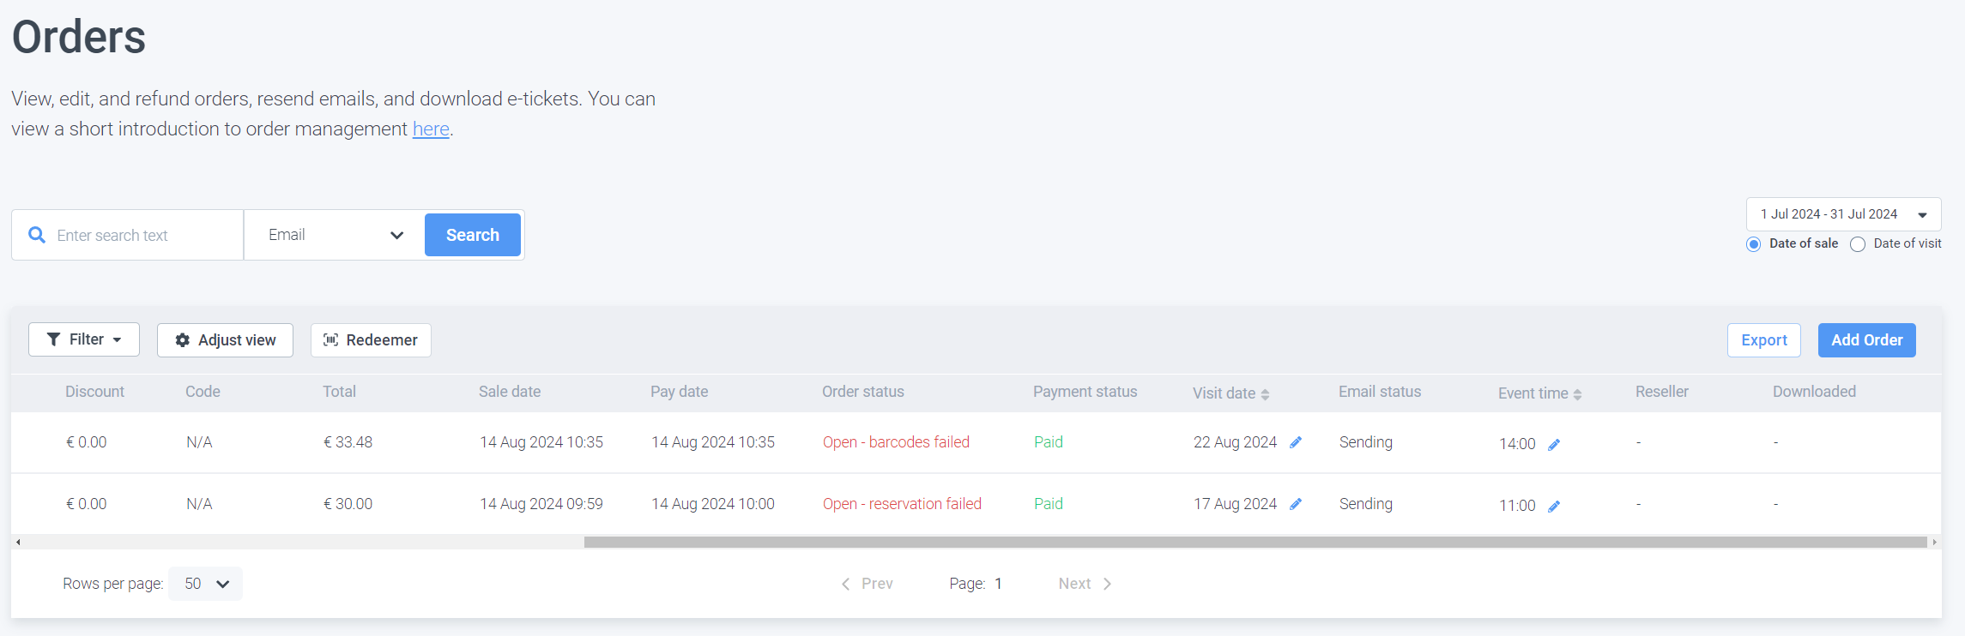Click the magnifier icon in search box
This screenshot has width=1965, height=636.
coord(37,235)
